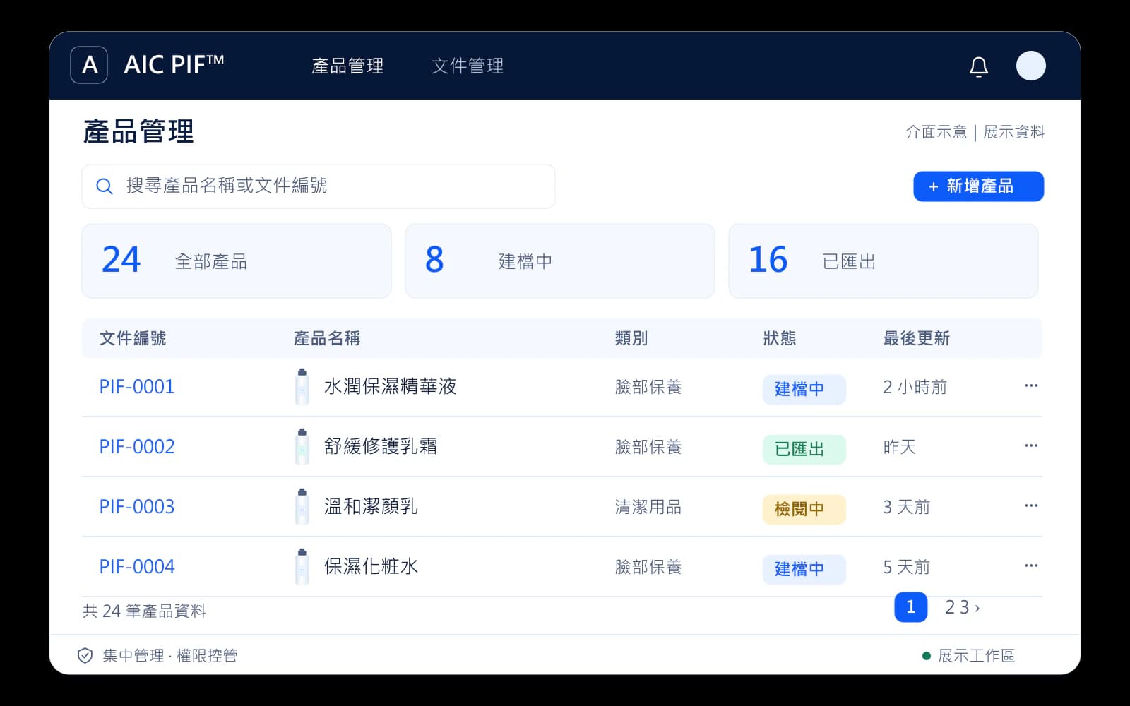Click the 共 24 筆產品資料 footer text
The width and height of the screenshot is (1130, 706).
(x=144, y=611)
